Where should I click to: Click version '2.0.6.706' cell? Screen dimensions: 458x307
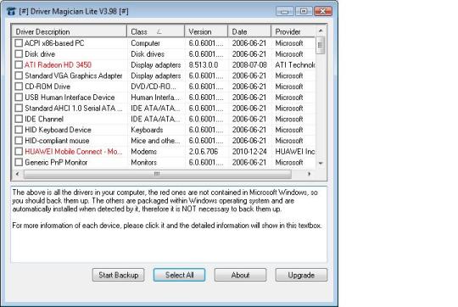pos(204,151)
